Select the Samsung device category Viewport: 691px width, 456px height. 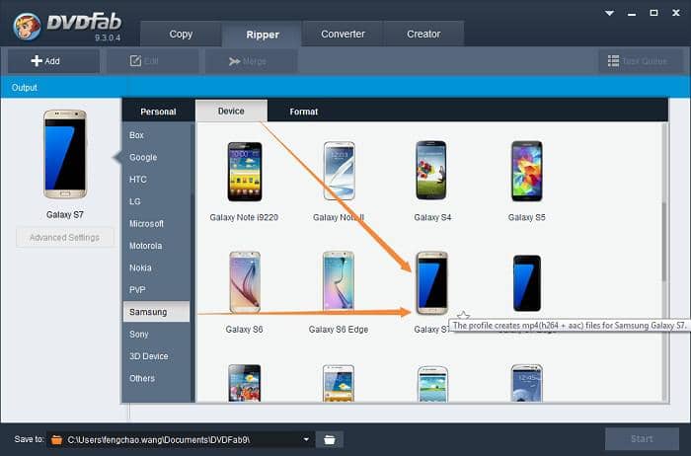coord(156,312)
